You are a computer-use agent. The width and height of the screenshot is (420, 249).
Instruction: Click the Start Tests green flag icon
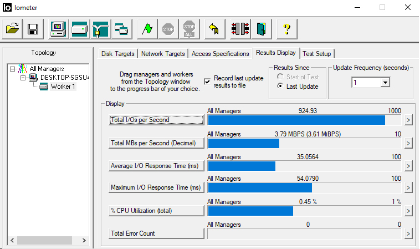click(147, 28)
